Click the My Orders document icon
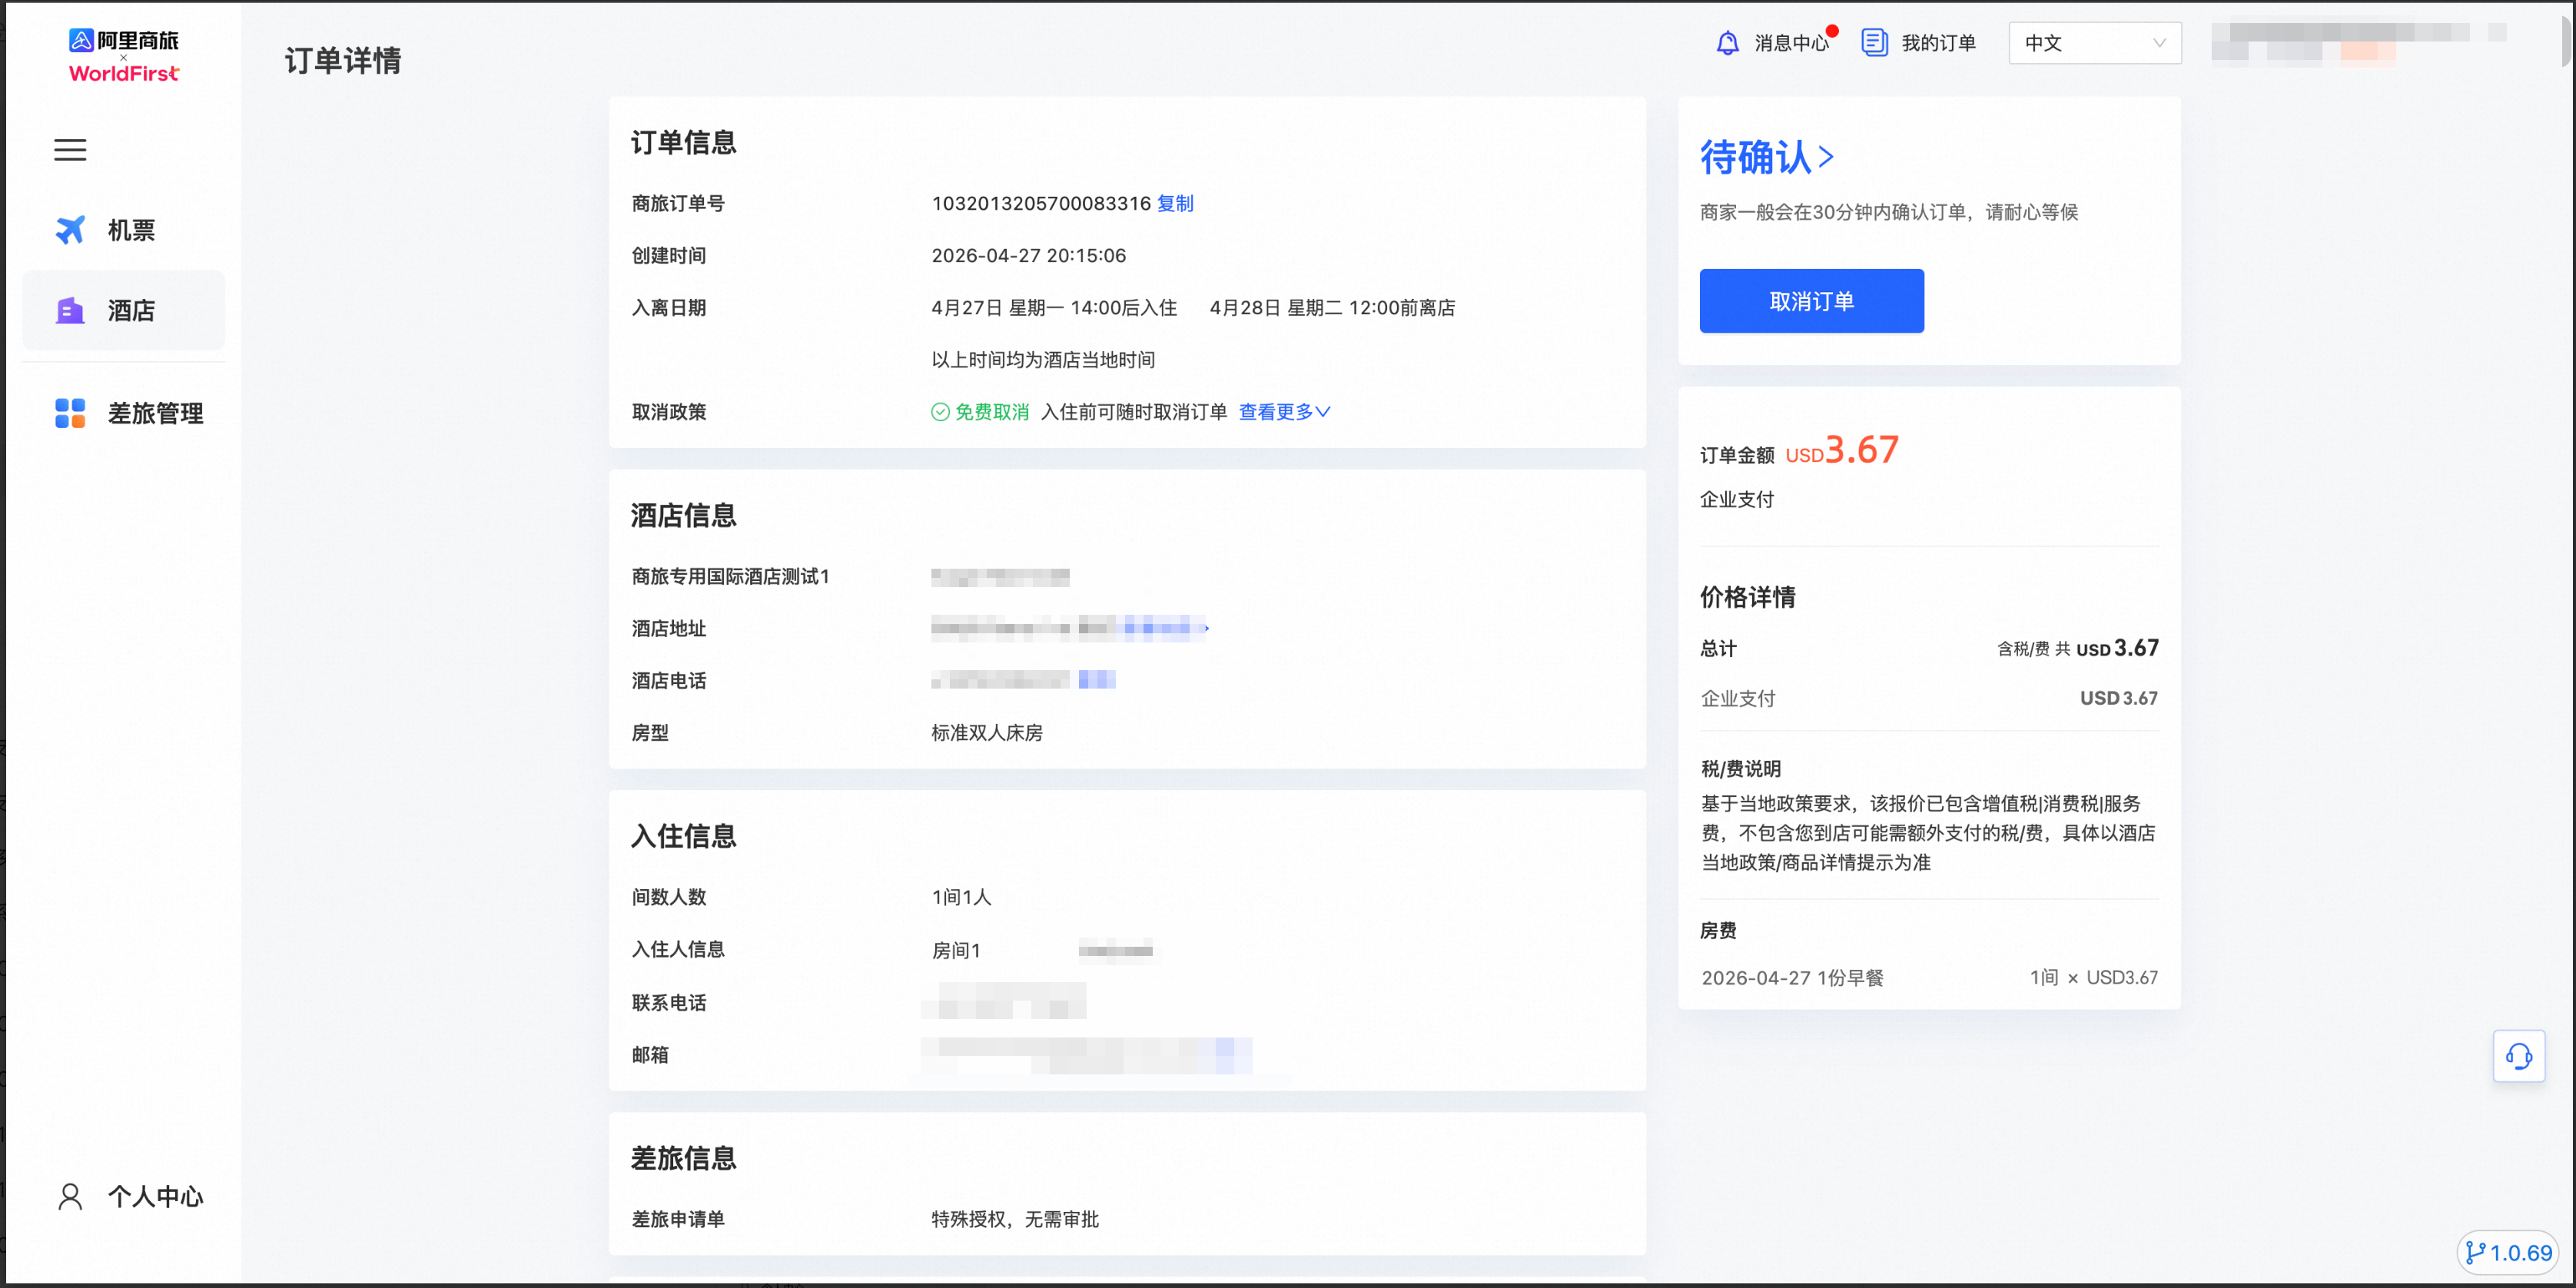Viewport: 2576px width, 1288px height. [x=1874, y=43]
